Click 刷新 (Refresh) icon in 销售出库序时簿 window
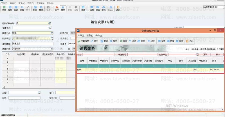Screen dimensions: 225x117 click(x=124, y=41)
